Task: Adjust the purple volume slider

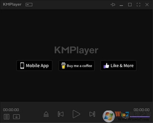Action: (140, 117)
